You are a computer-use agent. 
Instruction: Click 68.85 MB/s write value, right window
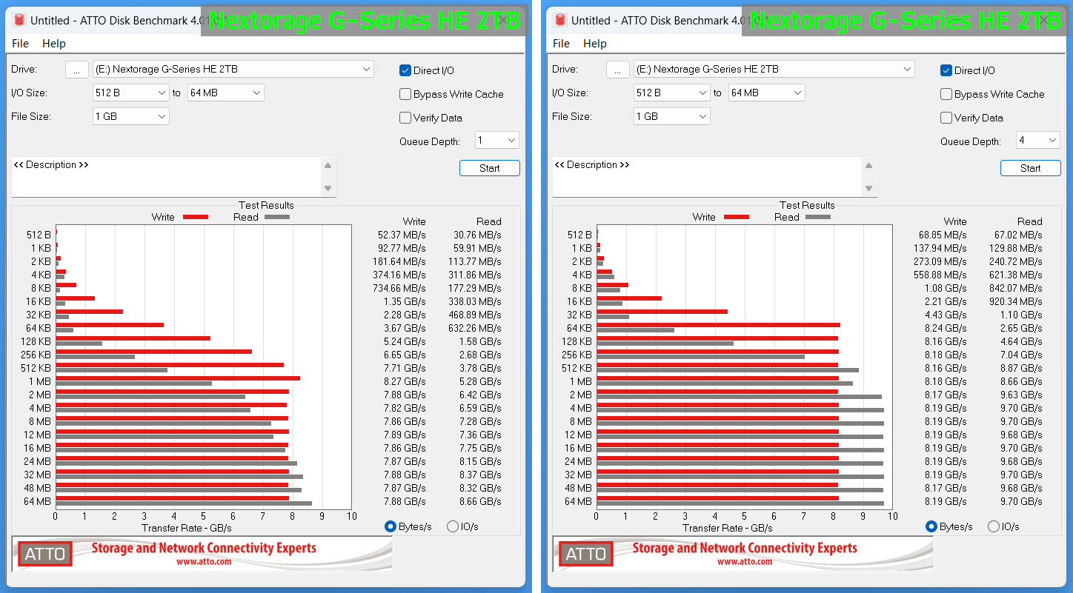[x=943, y=235]
